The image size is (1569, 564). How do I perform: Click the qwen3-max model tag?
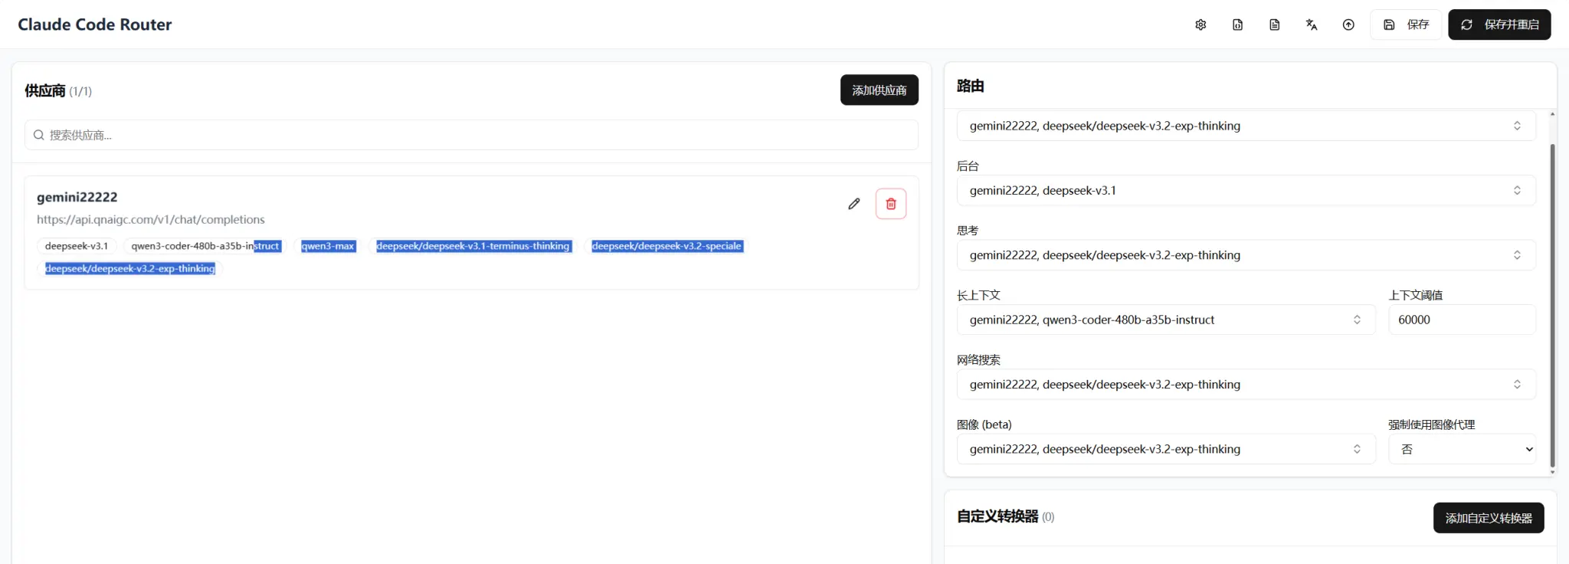coord(328,246)
